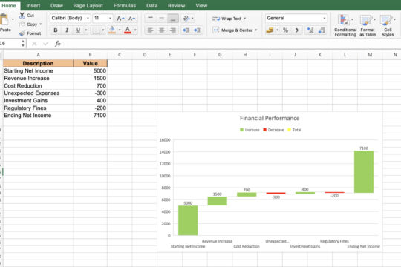This screenshot has height=267, width=401.
Task: Apply percent style format
Action: click(285, 30)
